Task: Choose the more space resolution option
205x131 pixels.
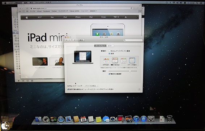Action: click(x=132, y=61)
